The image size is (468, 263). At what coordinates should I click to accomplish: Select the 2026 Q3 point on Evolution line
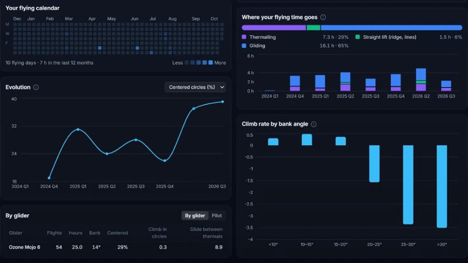click(223, 102)
